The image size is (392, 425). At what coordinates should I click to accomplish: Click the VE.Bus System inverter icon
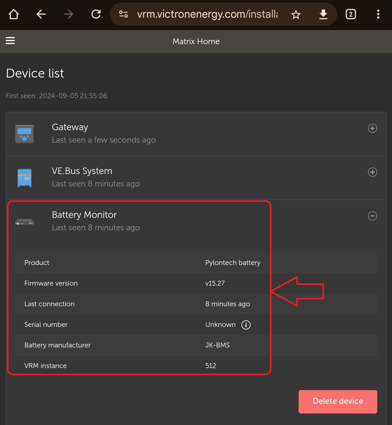point(24,178)
